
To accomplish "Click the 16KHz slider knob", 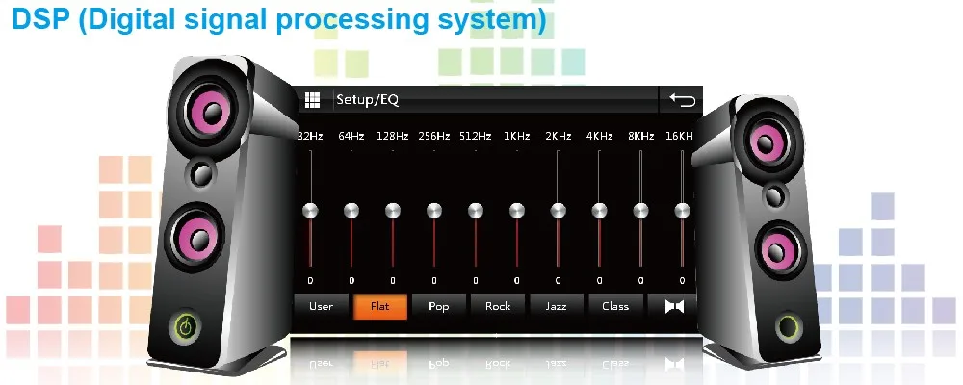I will pyautogui.click(x=682, y=211).
